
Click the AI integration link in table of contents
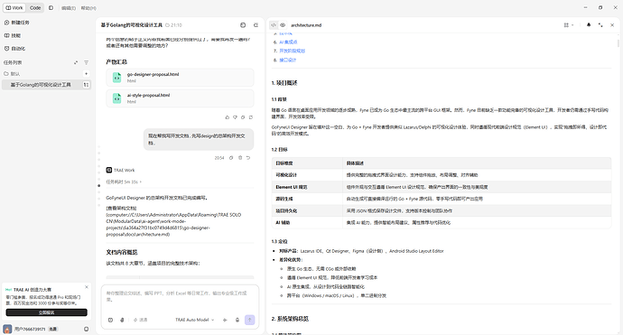(288, 42)
